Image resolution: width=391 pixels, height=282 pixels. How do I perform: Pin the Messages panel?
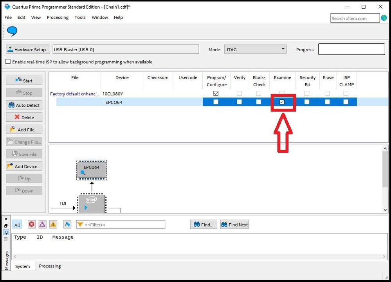coord(6,232)
